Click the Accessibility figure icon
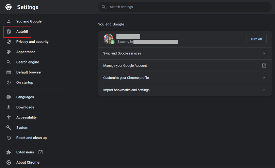Screen dimensions: 275x168 (9, 117)
